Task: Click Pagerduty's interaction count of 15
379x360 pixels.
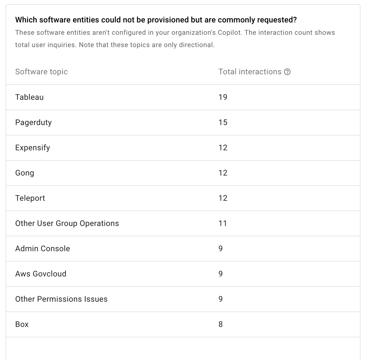Action: [223, 123]
